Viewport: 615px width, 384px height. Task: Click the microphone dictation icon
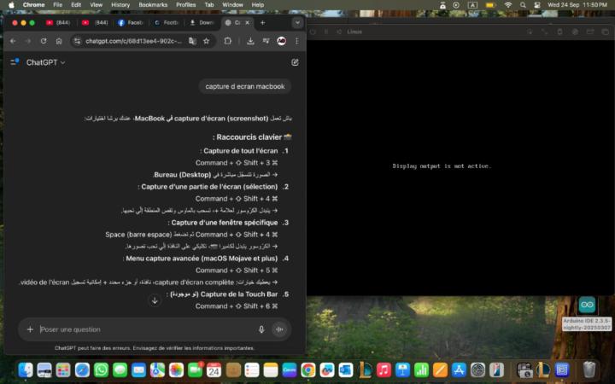tap(261, 329)
